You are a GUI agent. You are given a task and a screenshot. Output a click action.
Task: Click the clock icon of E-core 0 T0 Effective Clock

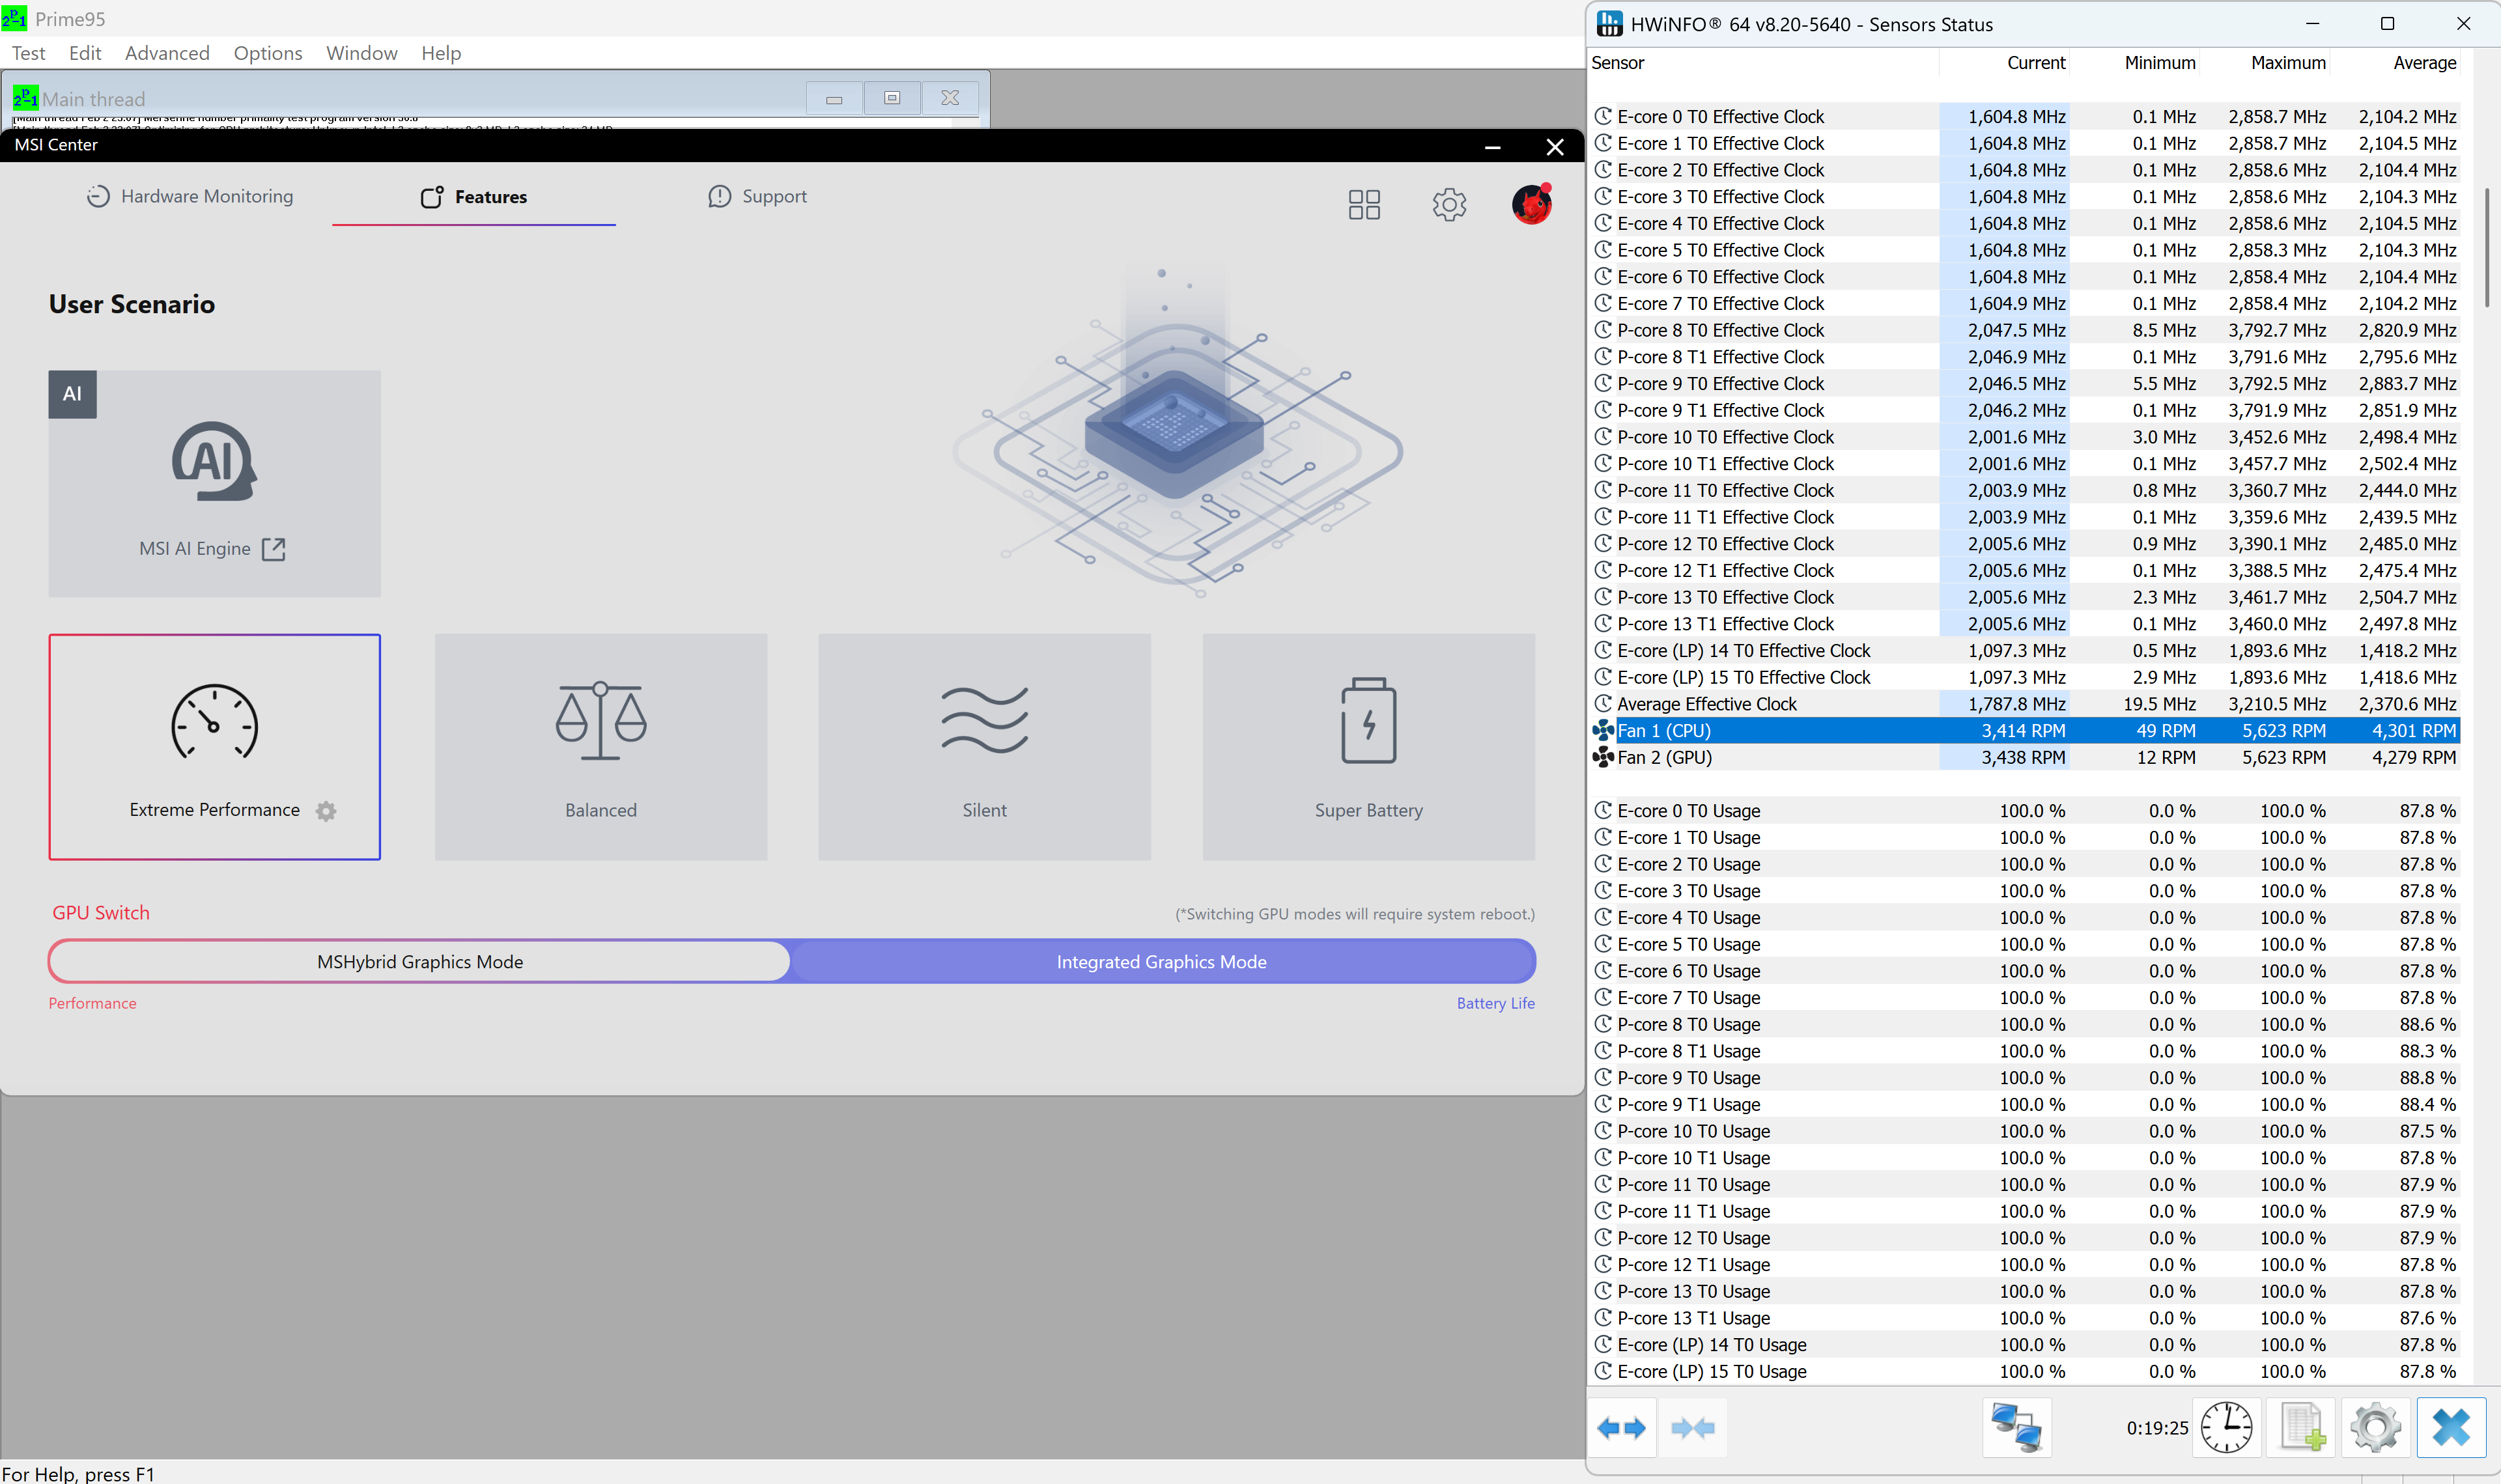point(1603,117)
